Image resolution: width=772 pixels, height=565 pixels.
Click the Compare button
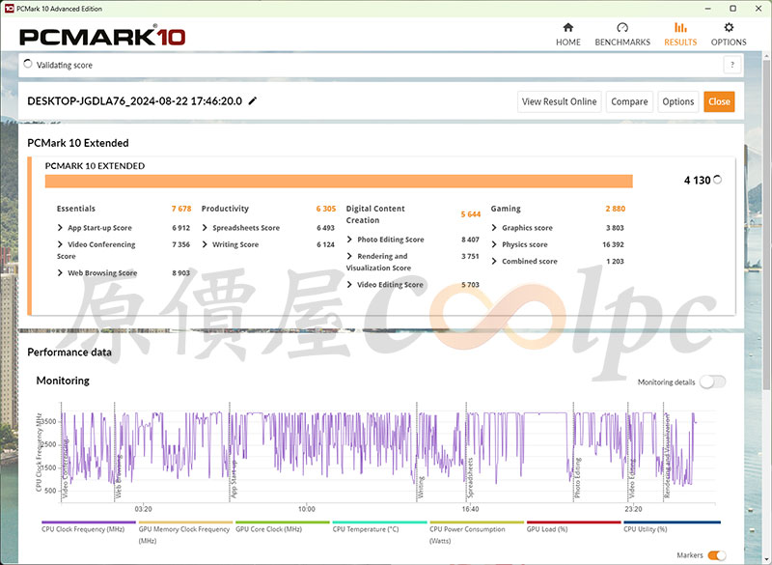629,101
